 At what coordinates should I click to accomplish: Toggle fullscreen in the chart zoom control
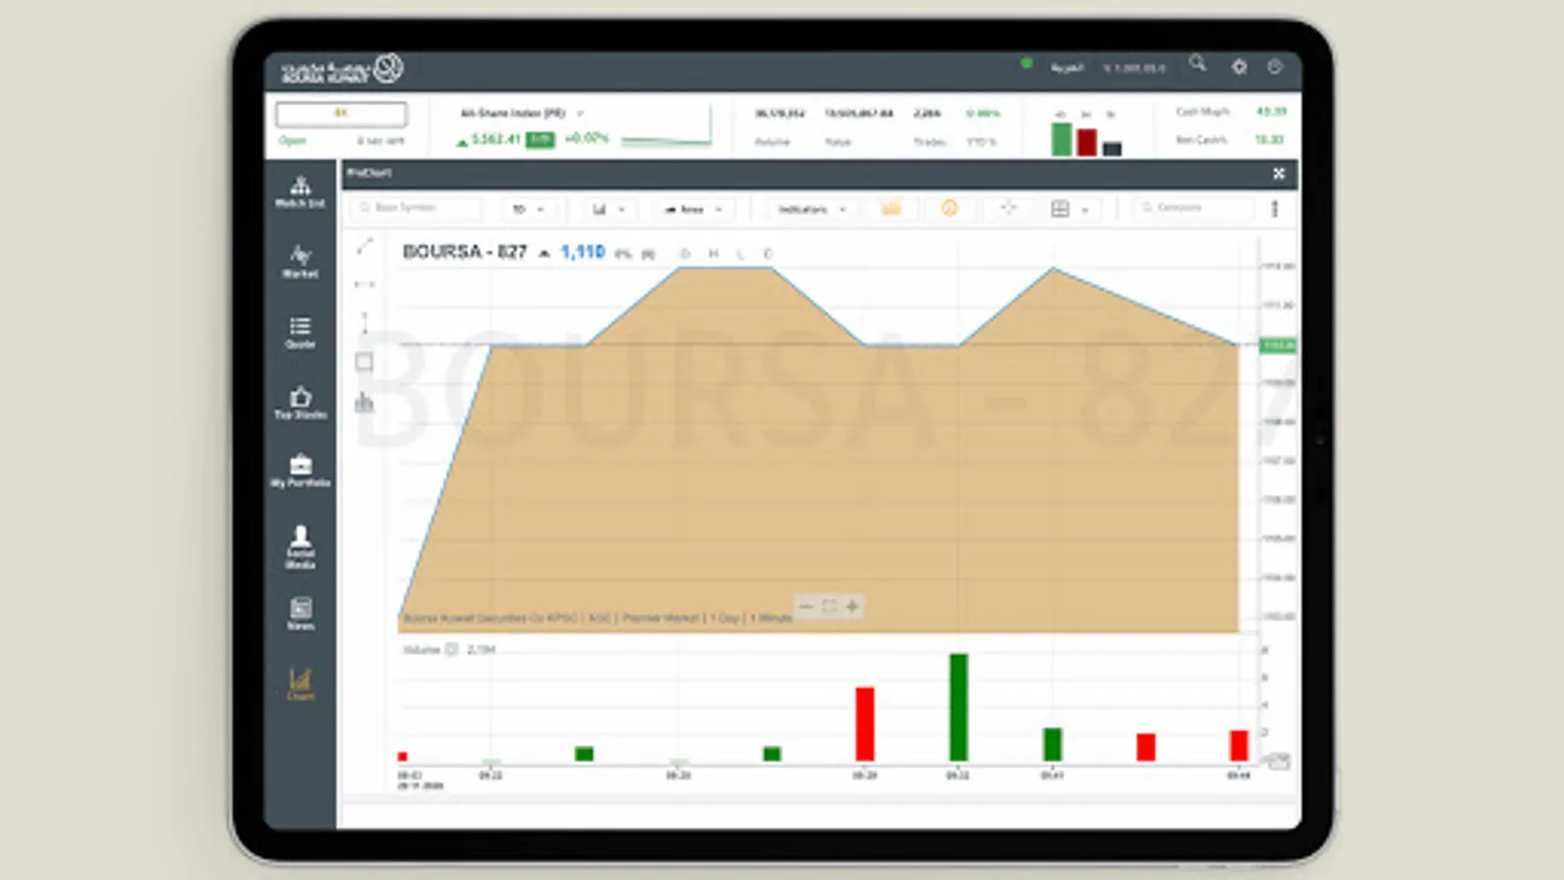point(829,606)
